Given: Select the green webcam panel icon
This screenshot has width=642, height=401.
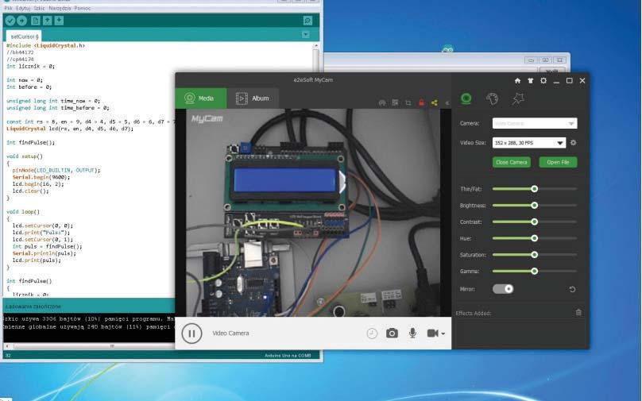Looking at the screenshot, I should (466, 98).
